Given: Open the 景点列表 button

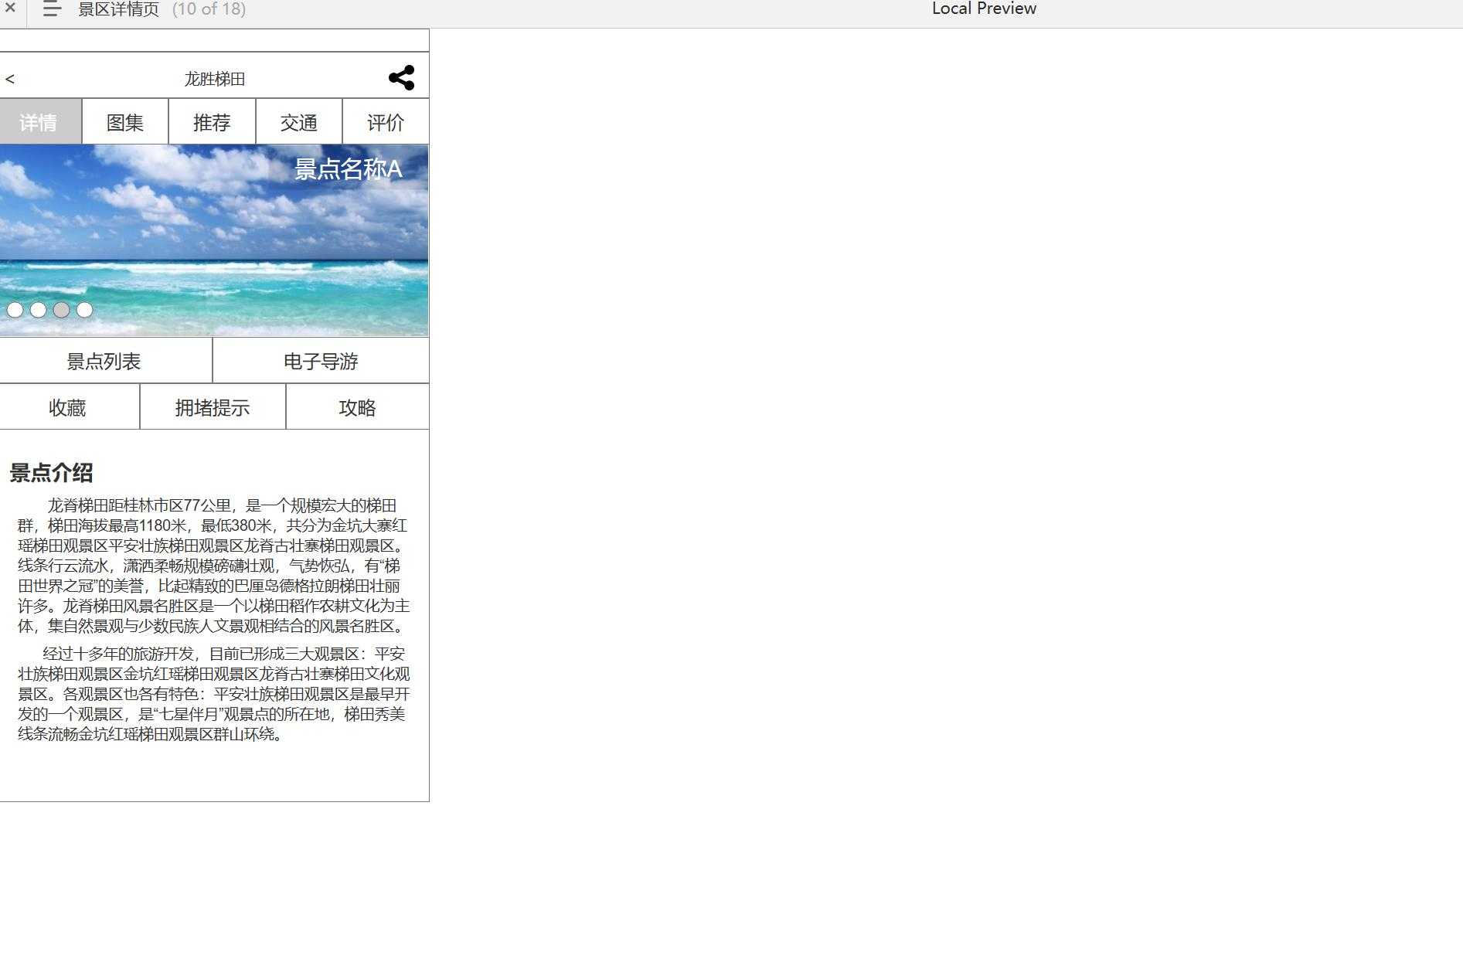Looking at the screenshot, I should 105,361.
